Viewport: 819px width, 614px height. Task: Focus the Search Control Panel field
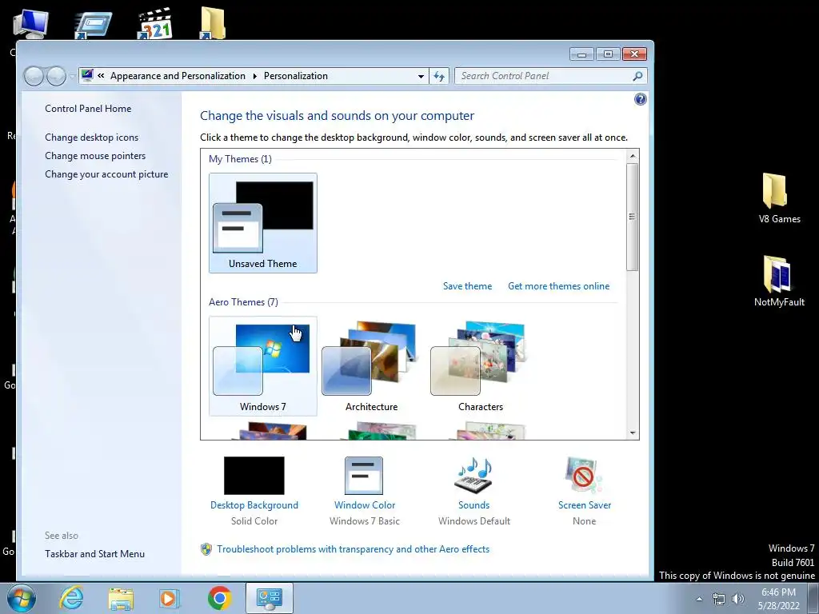[x=545, y=76]
